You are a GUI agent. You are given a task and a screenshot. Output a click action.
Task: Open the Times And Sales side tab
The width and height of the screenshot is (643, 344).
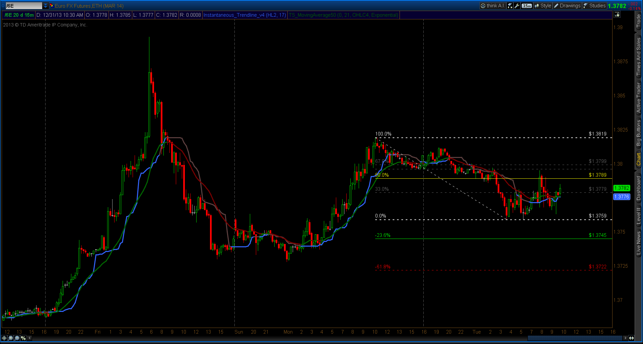pos(639,56)
